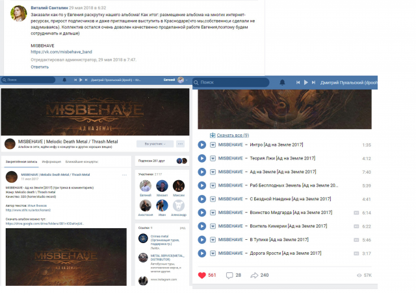Viewport: 416px width, 293px height.
Task: Click previous track in left header
Action: [x=75, y=80]
